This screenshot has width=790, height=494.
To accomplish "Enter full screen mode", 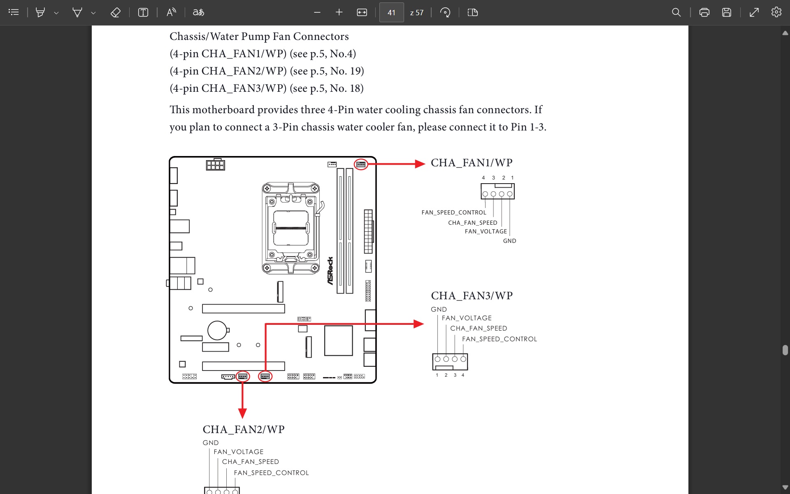I will [754, 12].
